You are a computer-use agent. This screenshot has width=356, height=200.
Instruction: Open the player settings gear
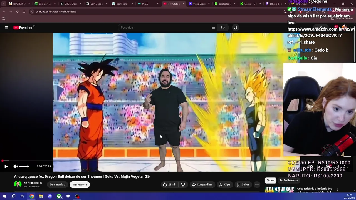(x=328, y=166)
